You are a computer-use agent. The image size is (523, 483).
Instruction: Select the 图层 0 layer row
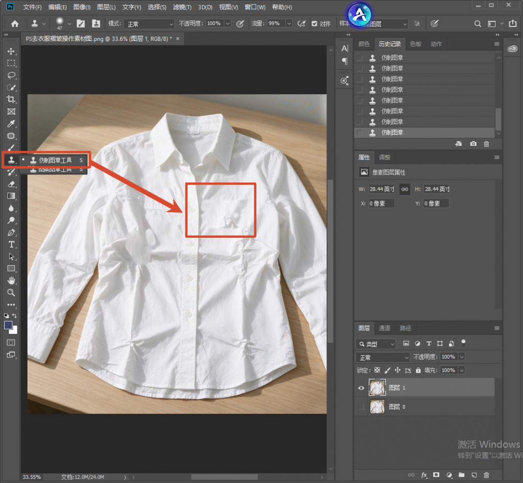[x=424, y=406]
